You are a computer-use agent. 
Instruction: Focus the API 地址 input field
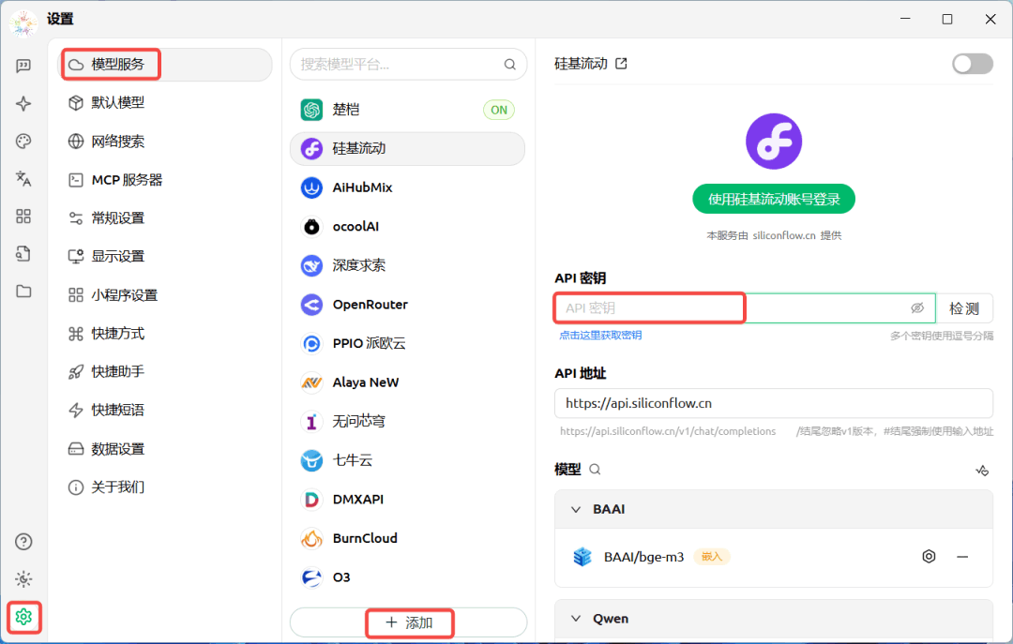click(x=773, y=404)
